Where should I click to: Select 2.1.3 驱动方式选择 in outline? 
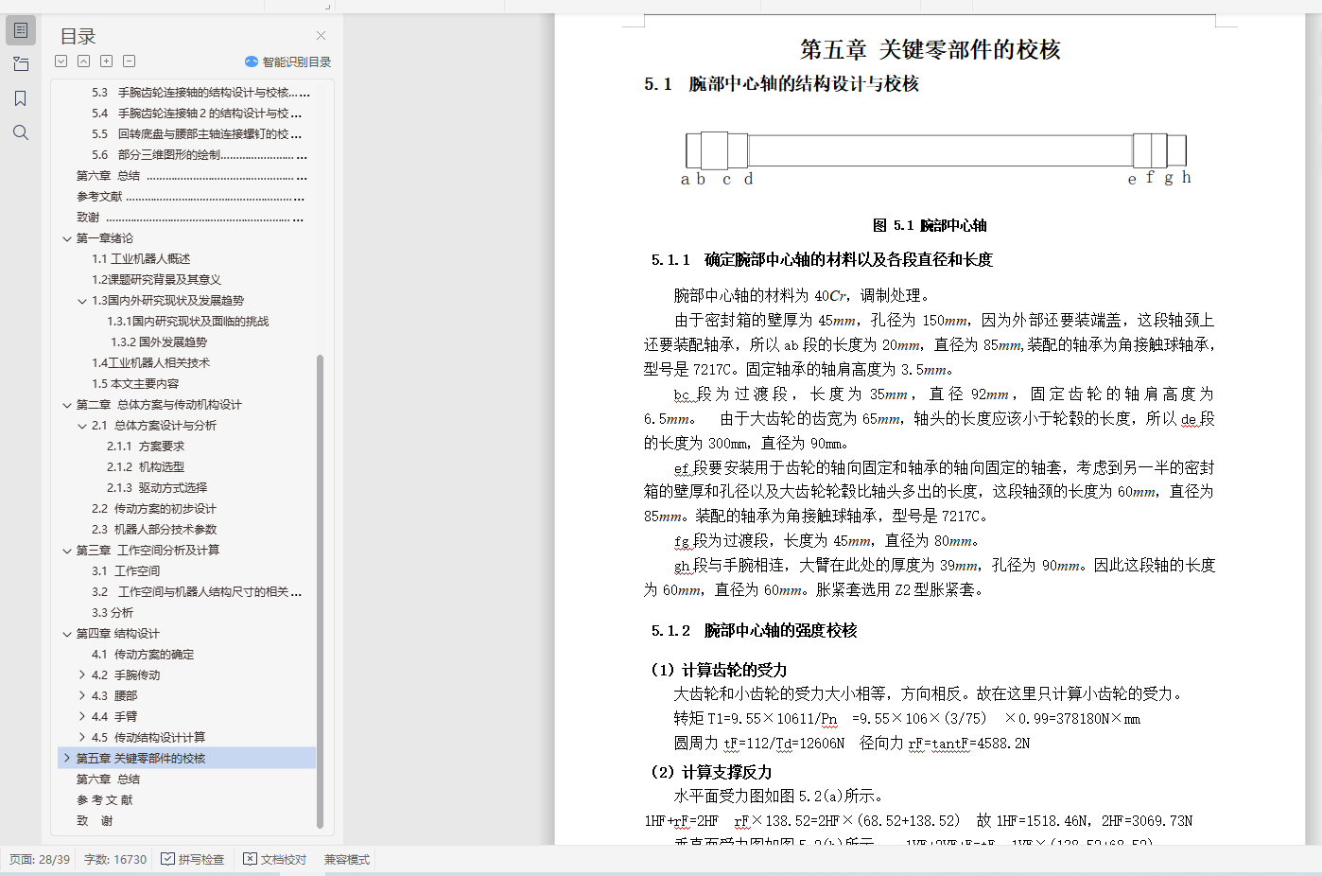157,488
